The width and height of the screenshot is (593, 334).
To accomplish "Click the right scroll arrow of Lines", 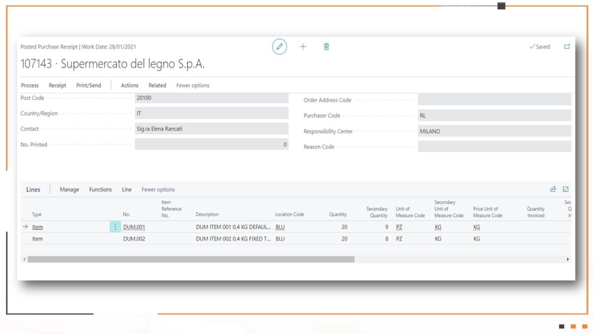I will click(568, 259).
